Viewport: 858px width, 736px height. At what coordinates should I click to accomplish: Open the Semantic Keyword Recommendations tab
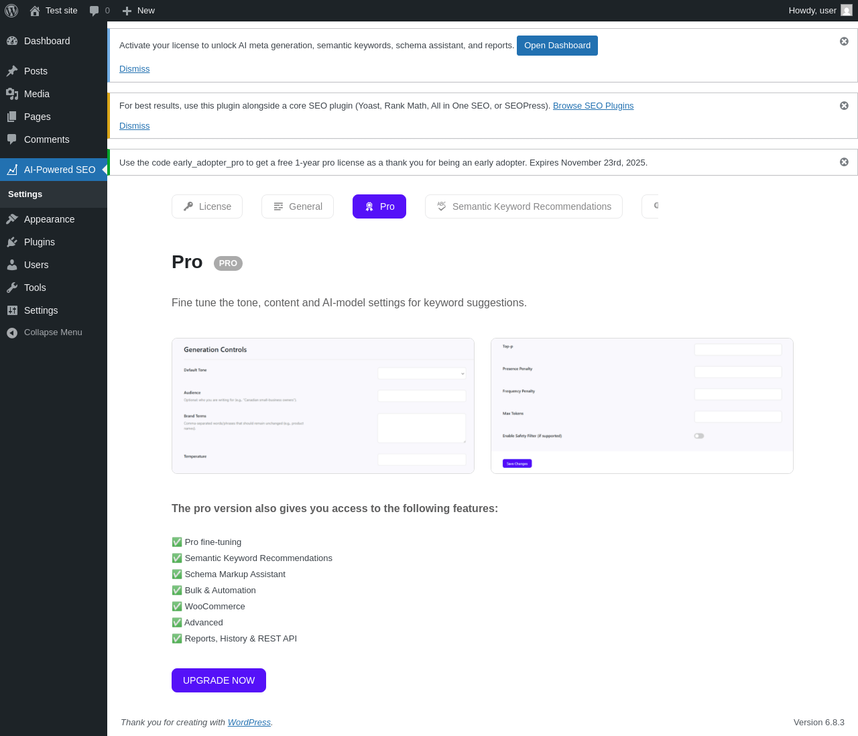pos(524,206)
